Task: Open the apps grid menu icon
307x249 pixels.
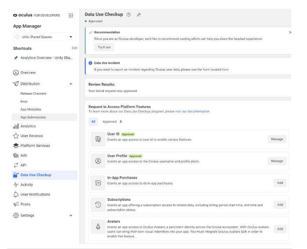Action: point(71,15)
